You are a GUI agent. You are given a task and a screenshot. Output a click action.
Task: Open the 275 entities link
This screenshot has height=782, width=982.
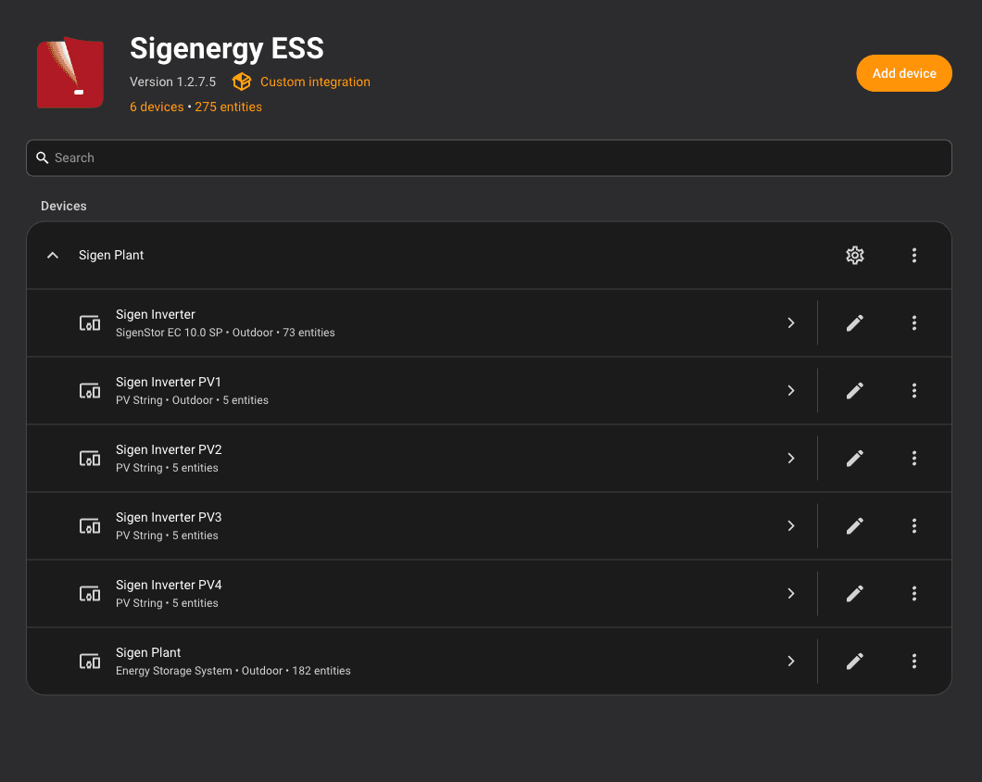point(228,107)
